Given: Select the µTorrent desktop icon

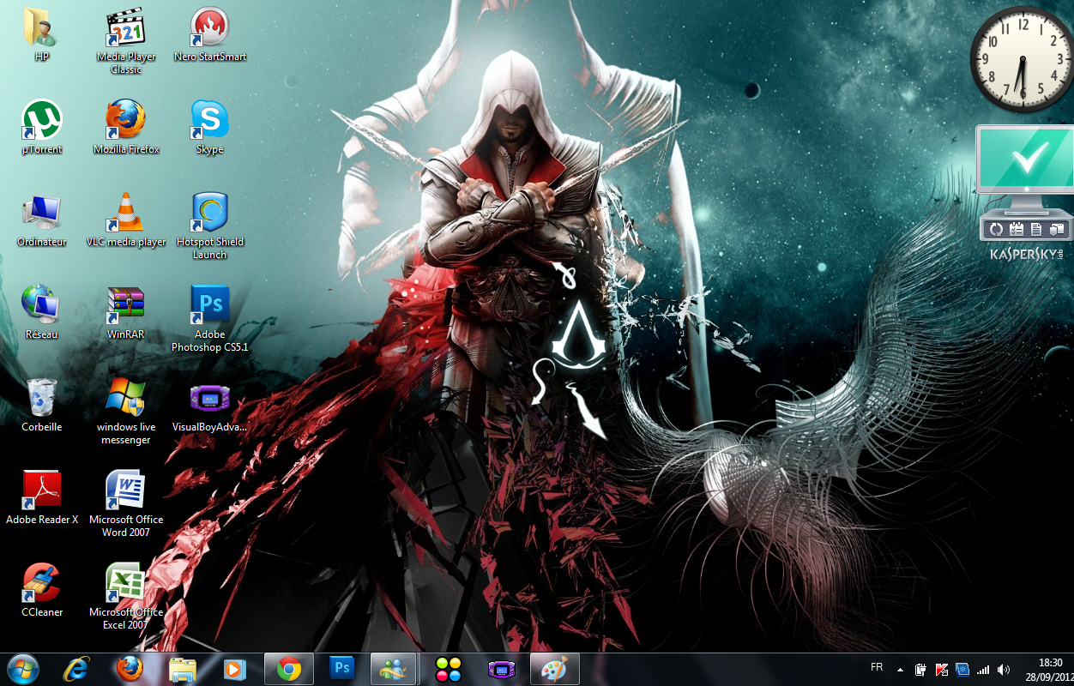Looking at the screenshot, I should tap(41, 128).
